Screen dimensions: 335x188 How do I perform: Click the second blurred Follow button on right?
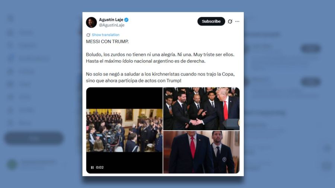310,82
